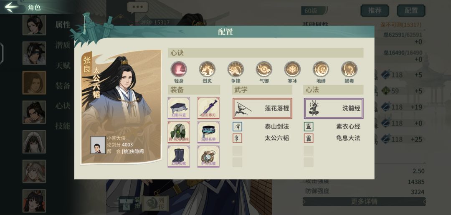This screenshot has height=215, width=451.
Task: Open the purple sword weapon slot
Action: 208,108
